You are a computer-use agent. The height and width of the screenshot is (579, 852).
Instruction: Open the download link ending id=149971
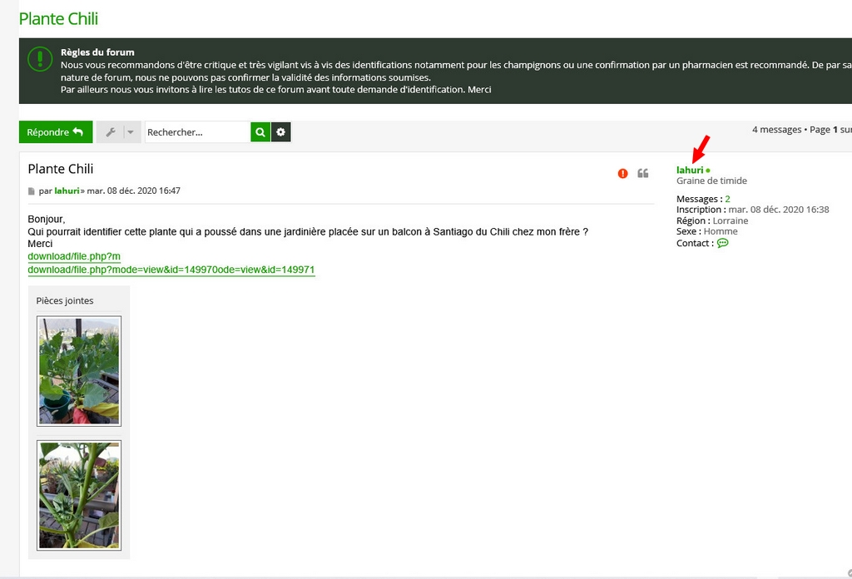[x=171, y=270]
